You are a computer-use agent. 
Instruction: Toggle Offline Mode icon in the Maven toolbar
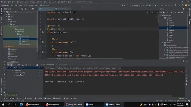(182, 12)
